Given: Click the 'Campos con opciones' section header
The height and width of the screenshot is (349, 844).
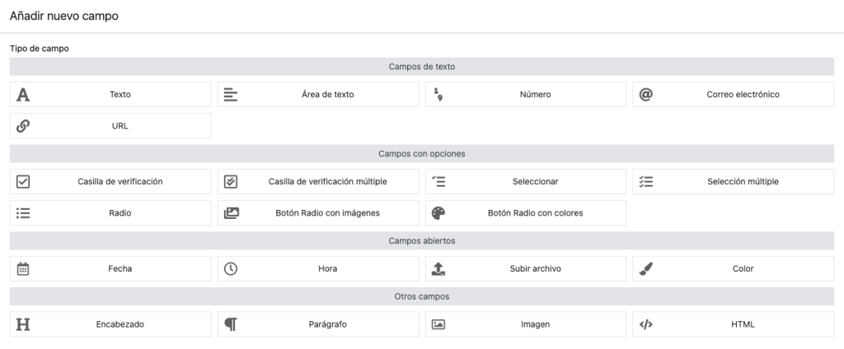Looking at the screenshot, I should (x=422, y=154).
